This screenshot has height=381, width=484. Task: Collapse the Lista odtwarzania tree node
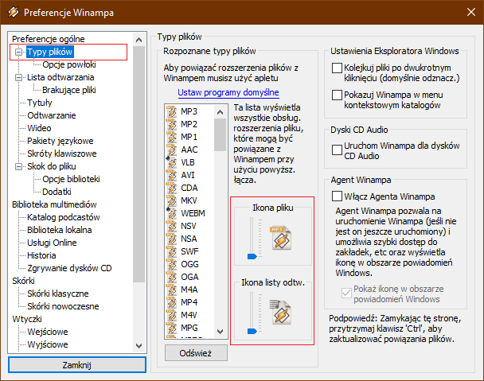19,77
